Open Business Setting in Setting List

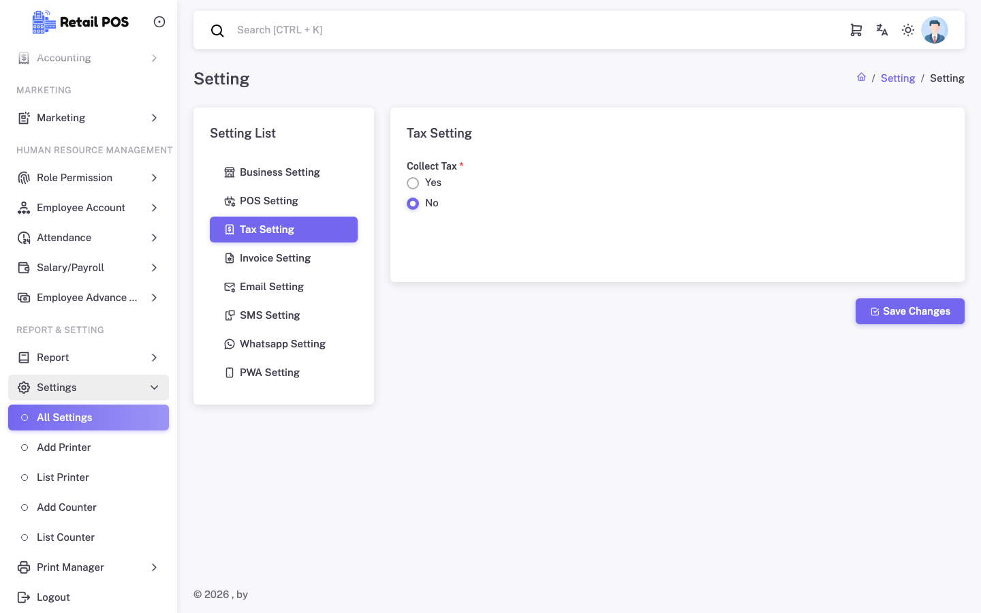tap(283, 172)
